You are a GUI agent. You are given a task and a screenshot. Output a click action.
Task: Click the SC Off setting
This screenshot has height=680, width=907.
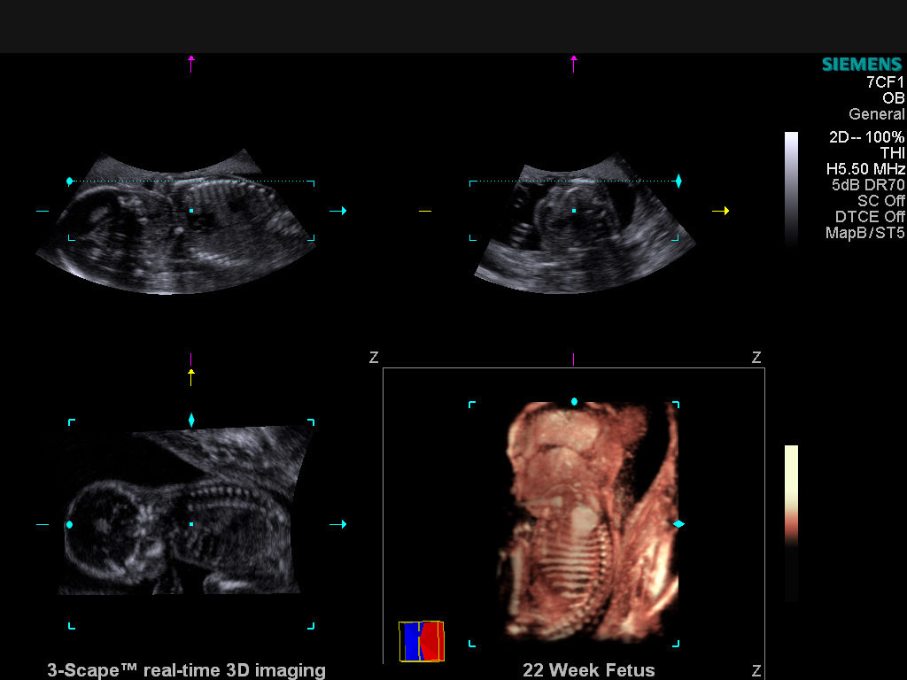(881, 201)
